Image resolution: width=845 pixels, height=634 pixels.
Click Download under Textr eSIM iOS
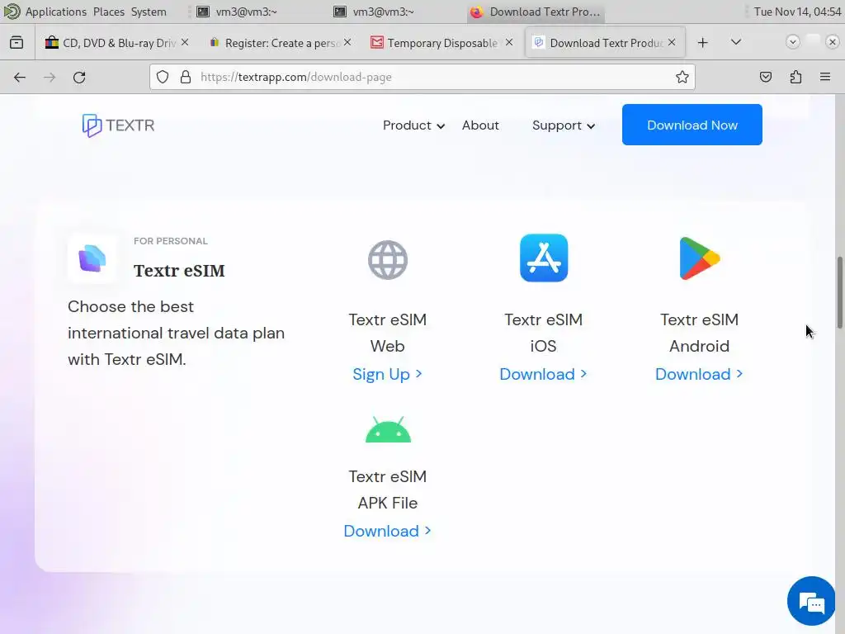tap(543, 374)
